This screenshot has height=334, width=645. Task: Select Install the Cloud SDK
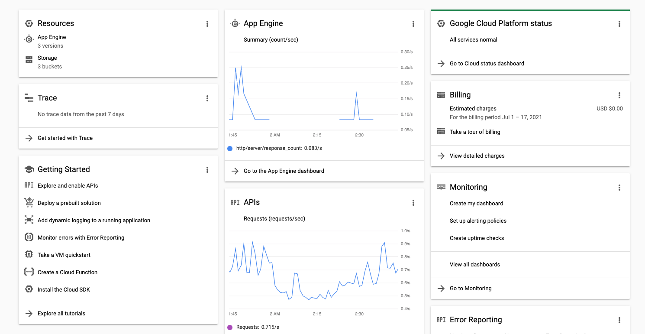64,289
